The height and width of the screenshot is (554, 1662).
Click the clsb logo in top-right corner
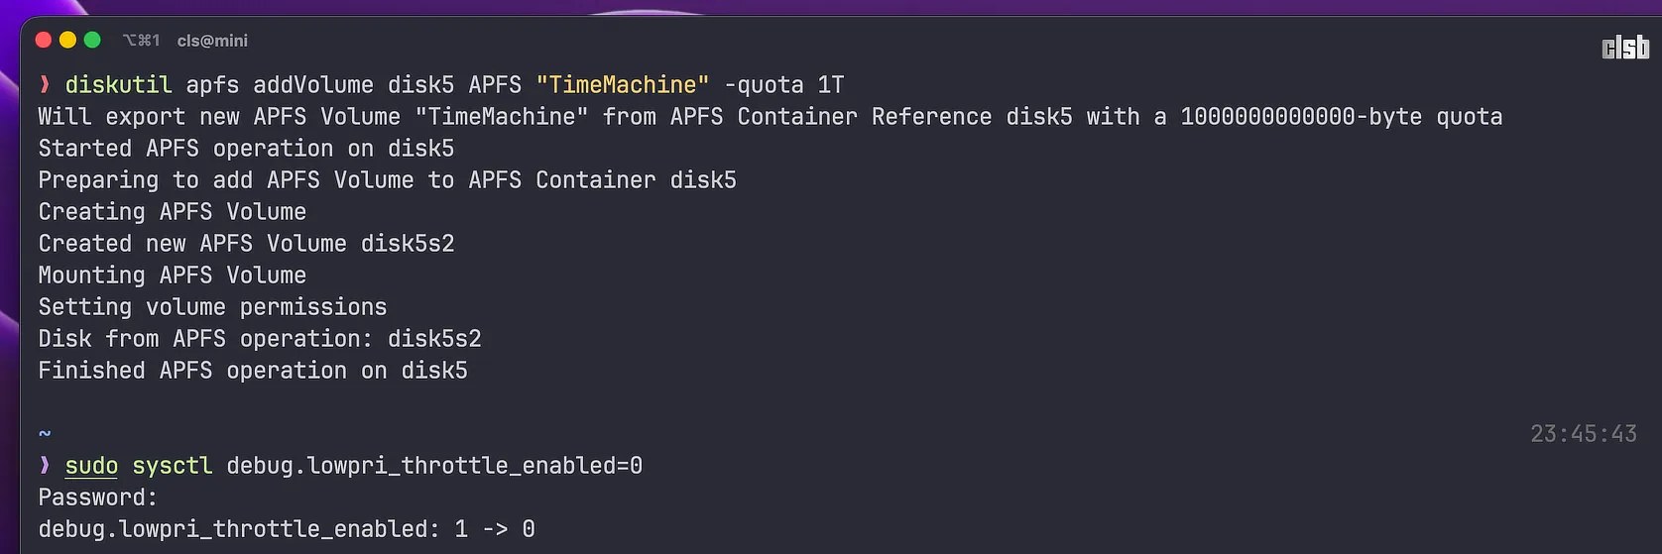point(1624,48)
